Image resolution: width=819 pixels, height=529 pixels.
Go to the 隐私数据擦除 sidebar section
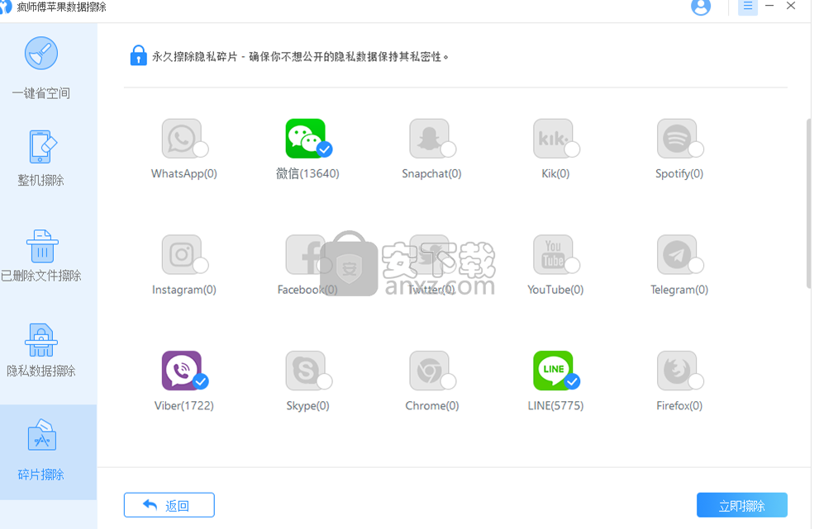point(40,351)
